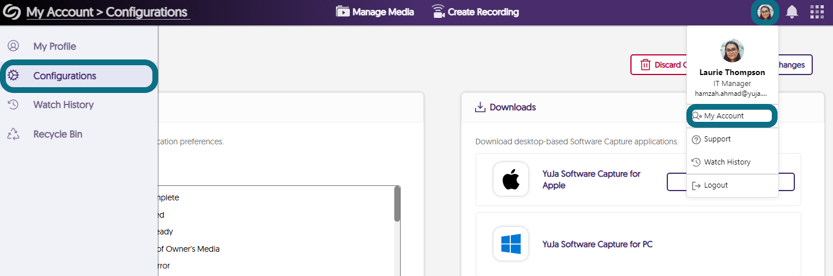Start Create Recording
The image size is (833, 276).
click(475, 12)
